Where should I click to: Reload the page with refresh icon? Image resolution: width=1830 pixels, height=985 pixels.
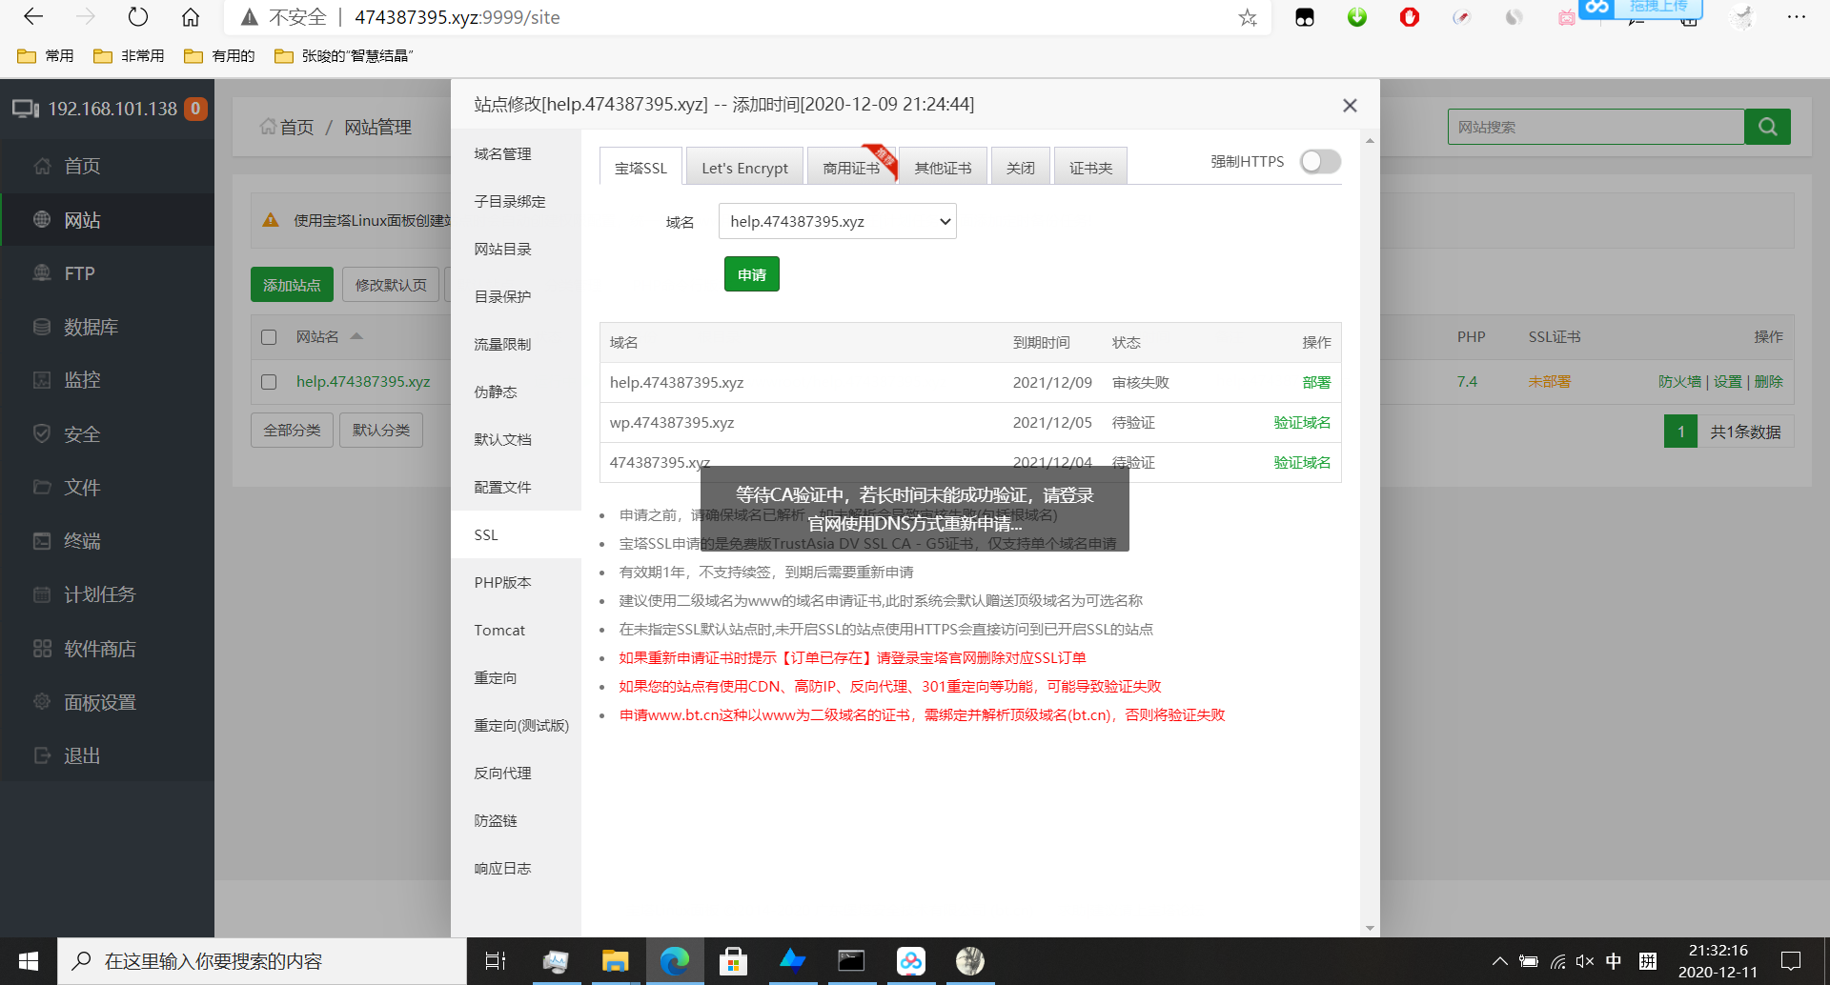[138, 17]
